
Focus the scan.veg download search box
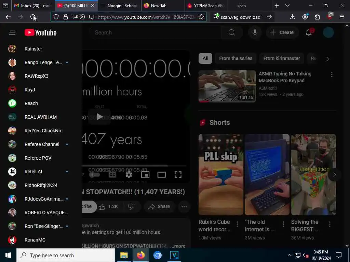(x=240, y=17)
